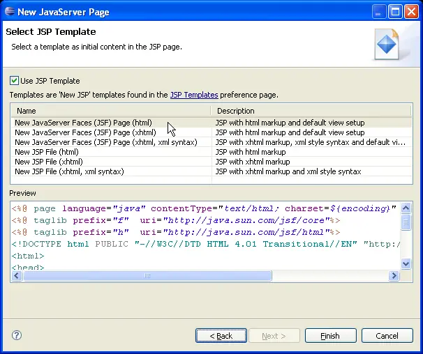The image size is (423, 354).
Task: Select New JSP File (xhtml, xml syntax)
Action: pyautogui.click(x=69, y=171)
